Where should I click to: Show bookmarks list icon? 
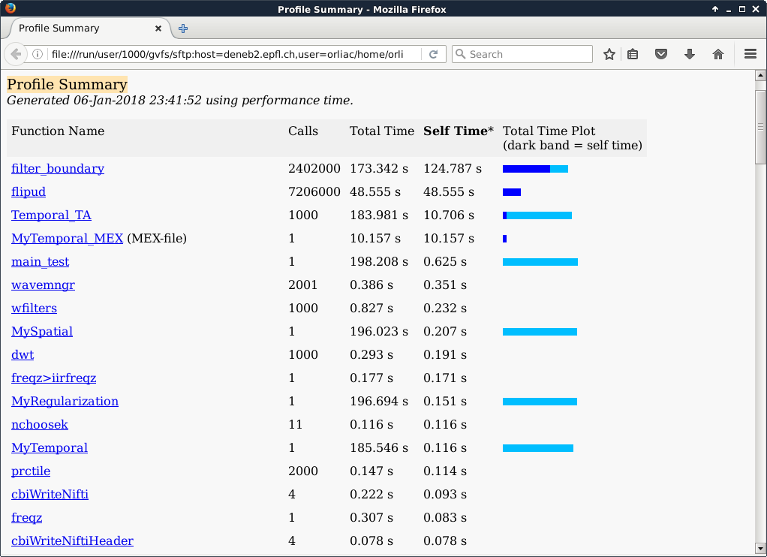tap(633, 54)
